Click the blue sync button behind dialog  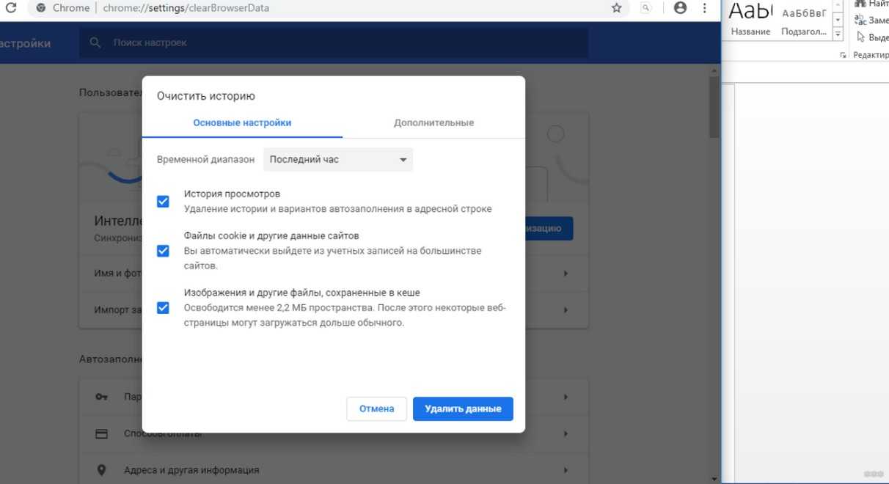(549, 228)
